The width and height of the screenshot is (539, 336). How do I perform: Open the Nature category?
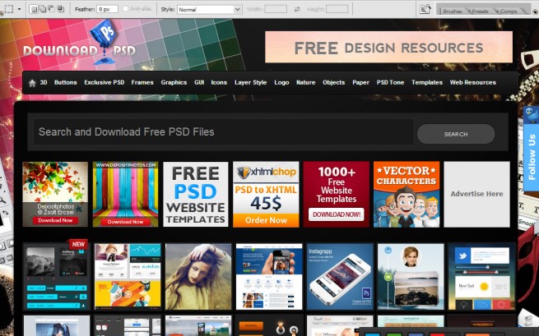(305, 82)
